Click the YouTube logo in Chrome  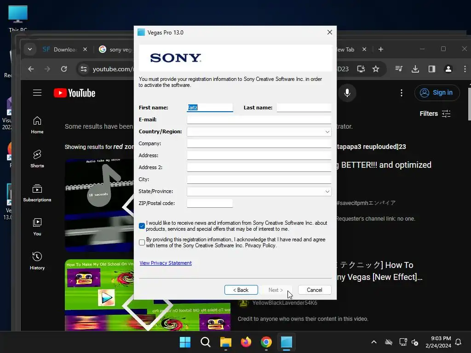[75, 93]
